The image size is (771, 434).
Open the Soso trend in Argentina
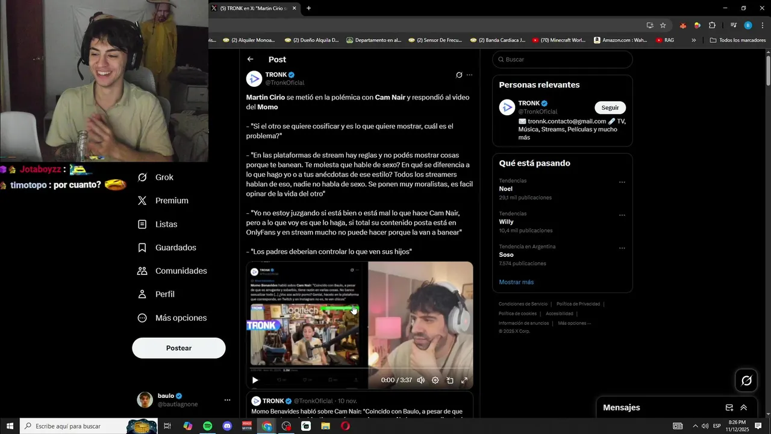tap(506, 254)
